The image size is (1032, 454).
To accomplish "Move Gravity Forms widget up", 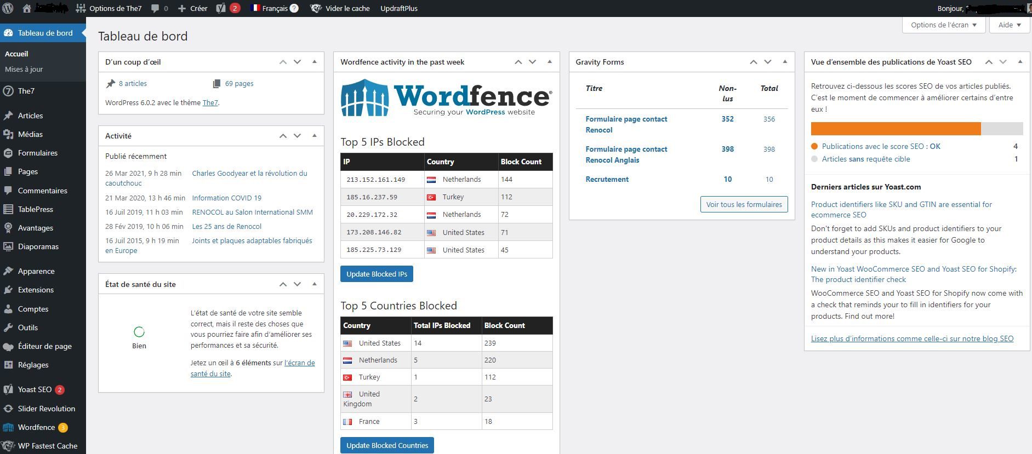I will tap(754, 62).
